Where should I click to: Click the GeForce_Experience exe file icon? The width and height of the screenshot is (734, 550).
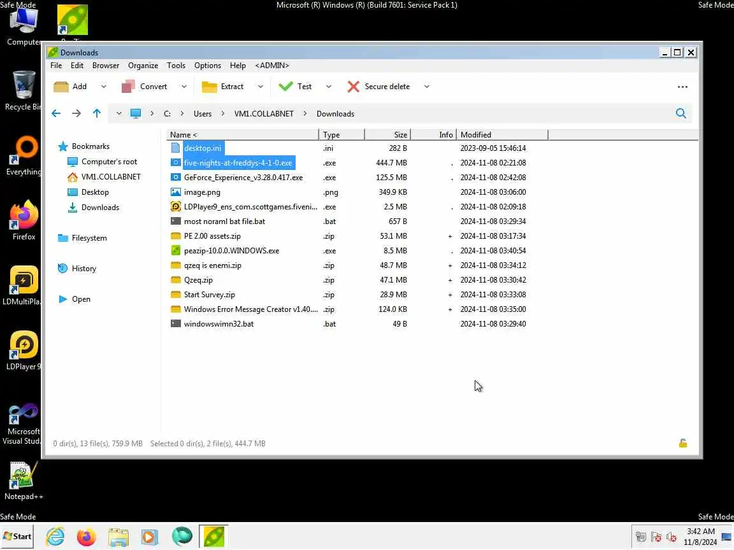(x=176, y=177)
